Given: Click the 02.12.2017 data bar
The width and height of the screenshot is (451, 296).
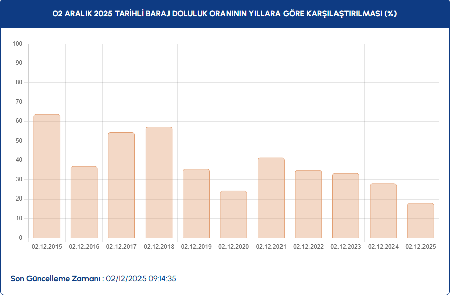Looking at the screenshot, I should (121, 185).
